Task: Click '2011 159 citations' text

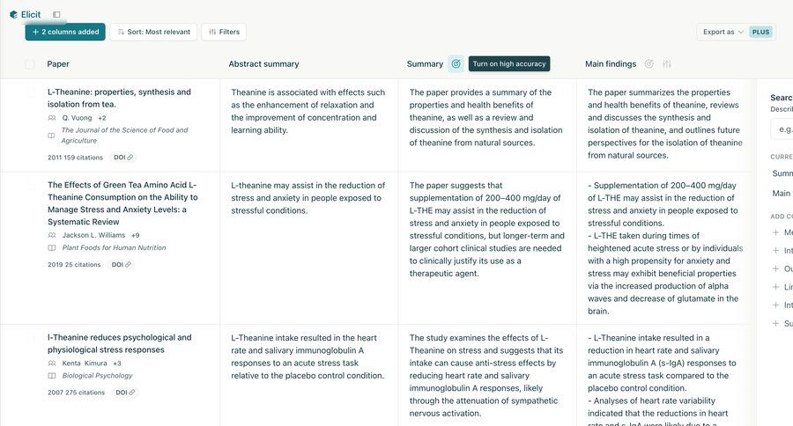Action: [x=75, y=158]
